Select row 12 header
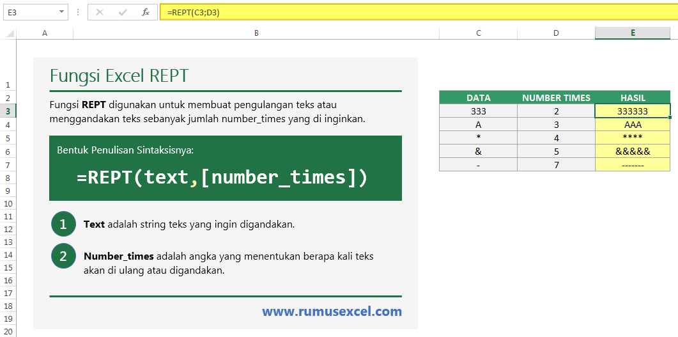The width and height of the screenshot is (678, 337). (8, 229)
